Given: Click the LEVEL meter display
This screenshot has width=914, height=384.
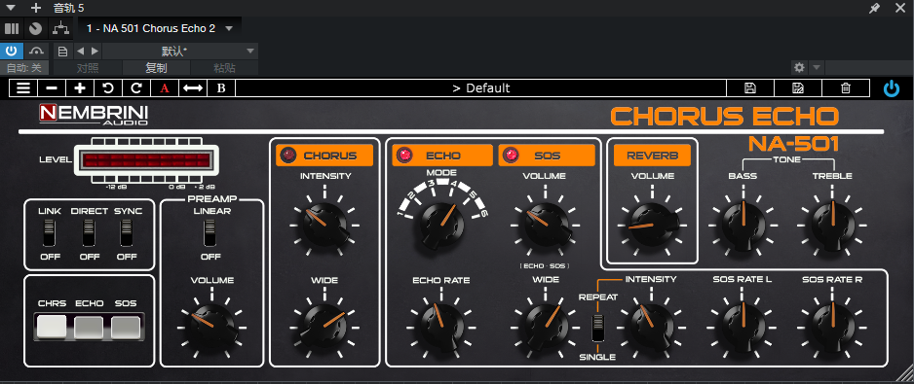Looking at the screenshot, I should pos(146,160).
